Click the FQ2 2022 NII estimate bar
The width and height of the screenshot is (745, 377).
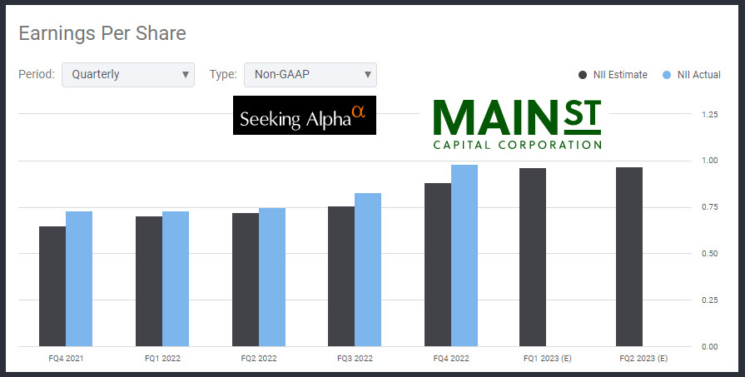pyautogui.click(x=246, y=279)
